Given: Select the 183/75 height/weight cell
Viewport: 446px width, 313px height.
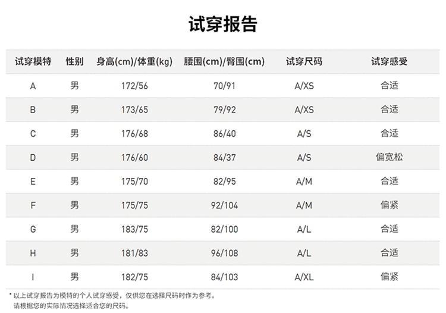Looking at the screenshot, I should (134, 229).
